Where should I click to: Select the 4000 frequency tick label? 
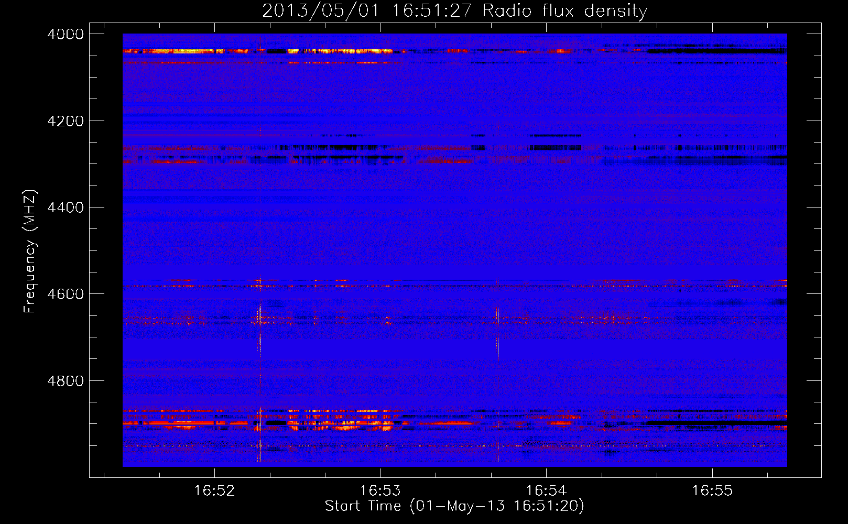click(66, 34)
